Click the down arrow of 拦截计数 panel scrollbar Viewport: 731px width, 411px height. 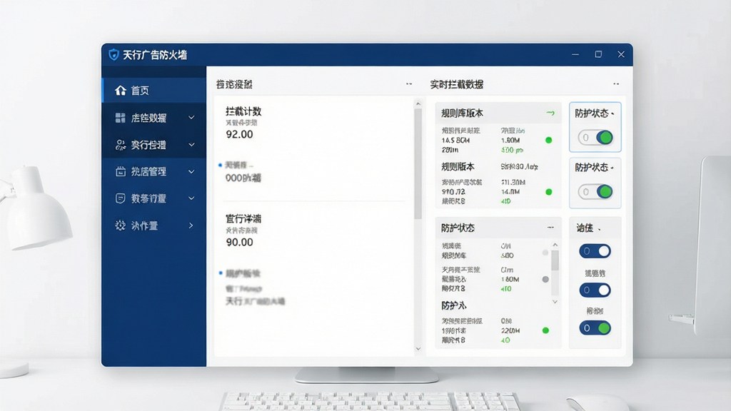[x=418, y=348]
